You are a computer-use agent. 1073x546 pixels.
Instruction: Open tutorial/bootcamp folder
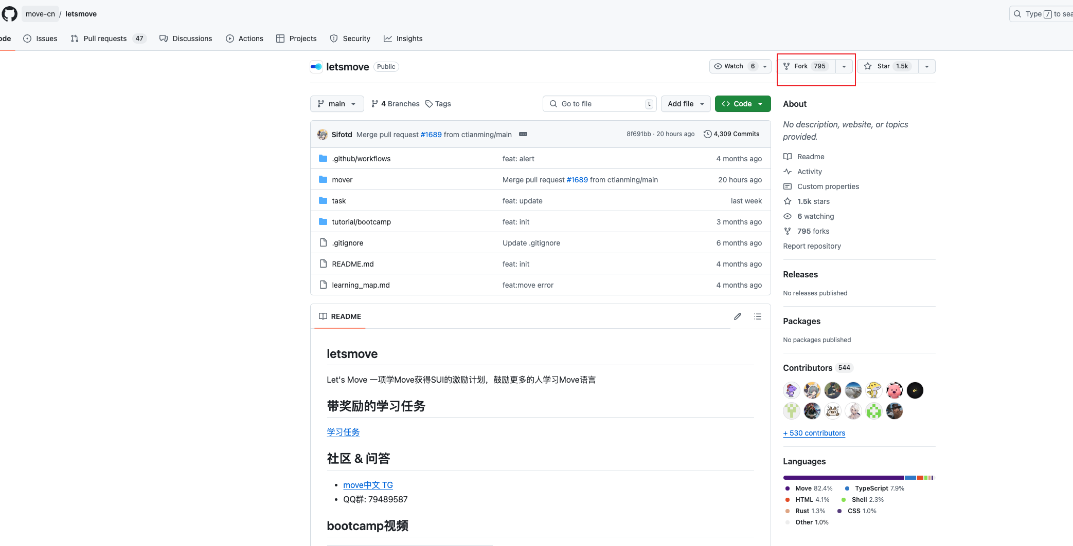(361, 222)
